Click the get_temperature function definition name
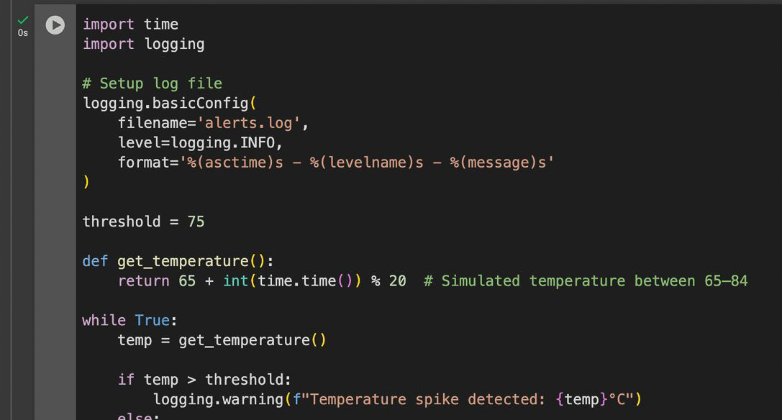 point(183,261)
